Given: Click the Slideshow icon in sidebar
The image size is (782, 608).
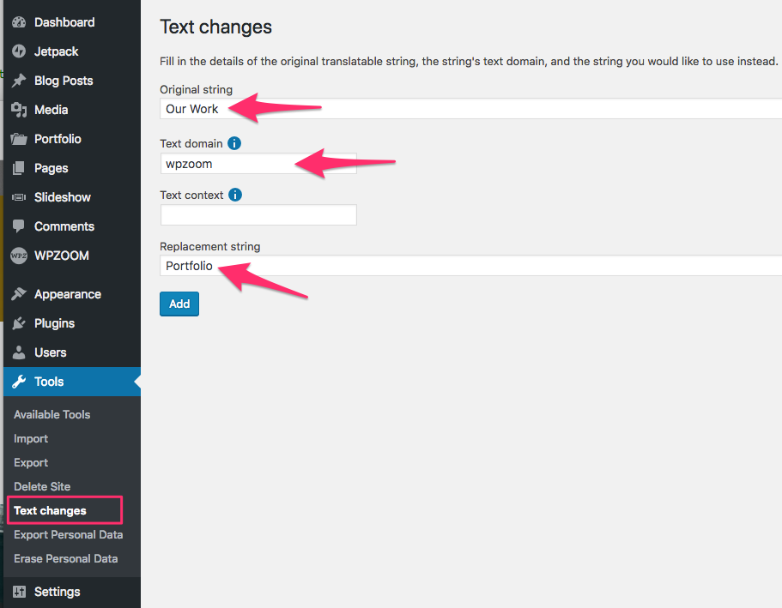Looking at the screenshot, I should 19,197.
